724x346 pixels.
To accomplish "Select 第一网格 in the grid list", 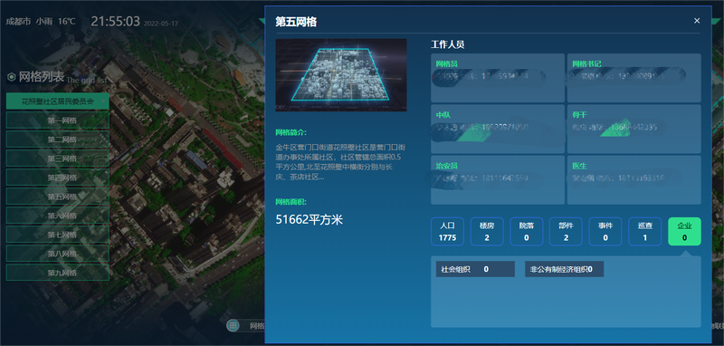I will pyautogui.click(x=57, y=120).
